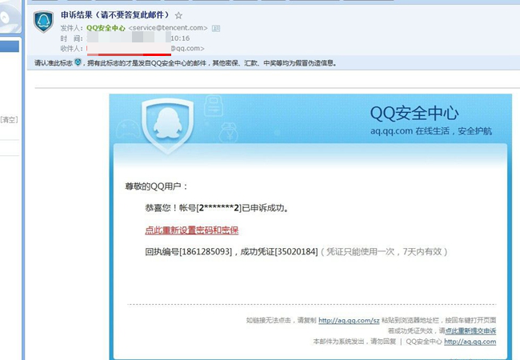Click the QQ安全中心 sender avatar shield
Image resolution: width=520 pixels, height=360 pixels.
tap(43, 22)
